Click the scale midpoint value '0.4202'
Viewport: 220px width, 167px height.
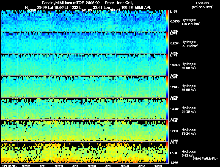click(174, 109)
